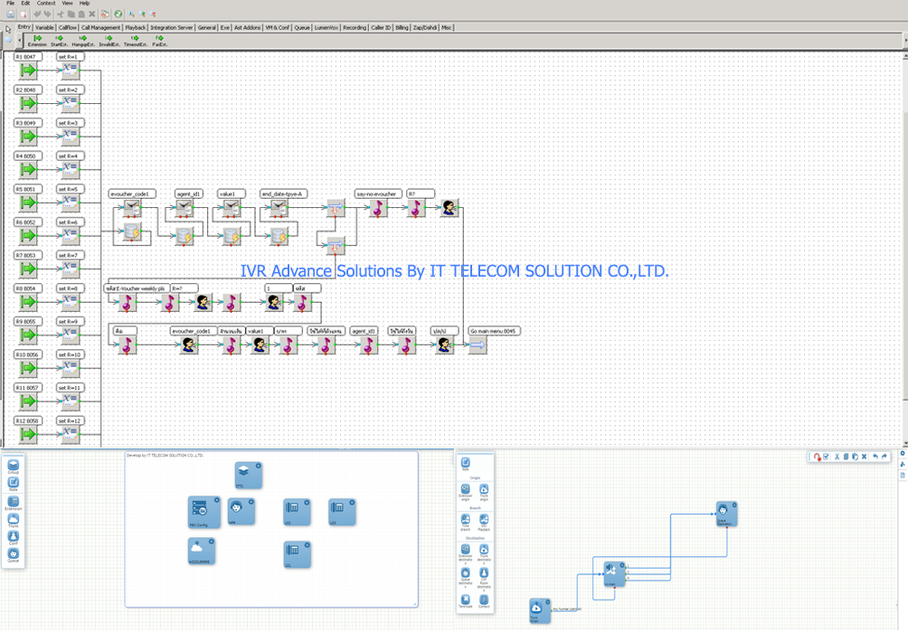The image size is (908, 632).
Task: Click the undo arrow in floating toolbar
Action: click(875, 457)
